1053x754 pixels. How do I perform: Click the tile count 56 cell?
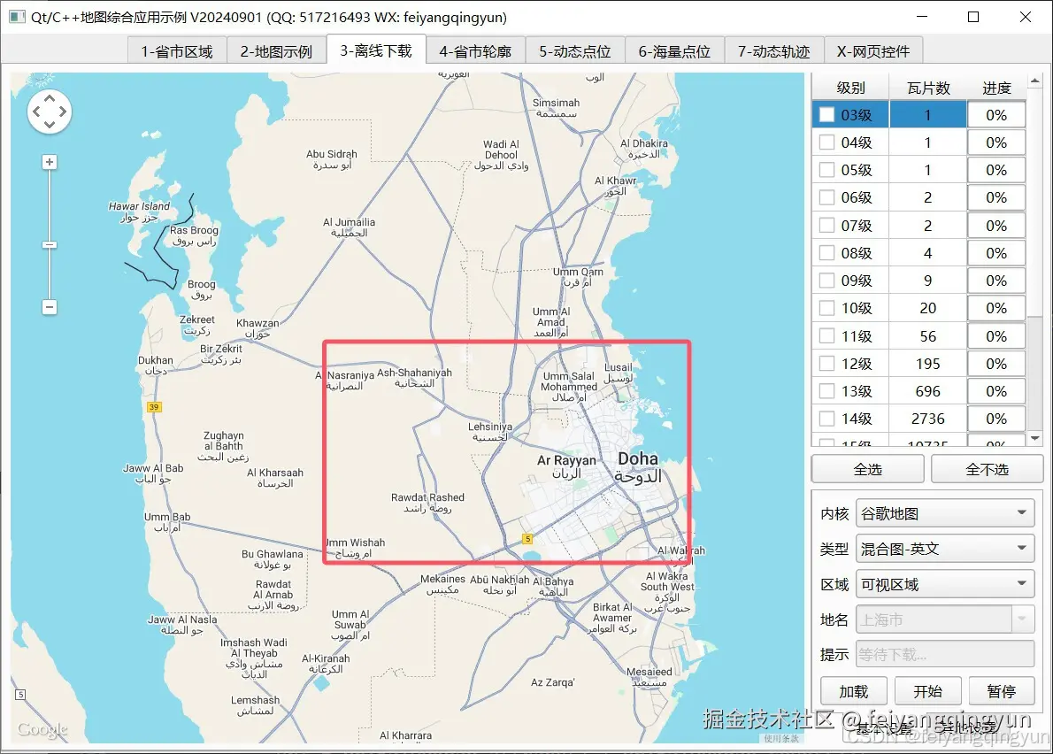pos(928,335)
